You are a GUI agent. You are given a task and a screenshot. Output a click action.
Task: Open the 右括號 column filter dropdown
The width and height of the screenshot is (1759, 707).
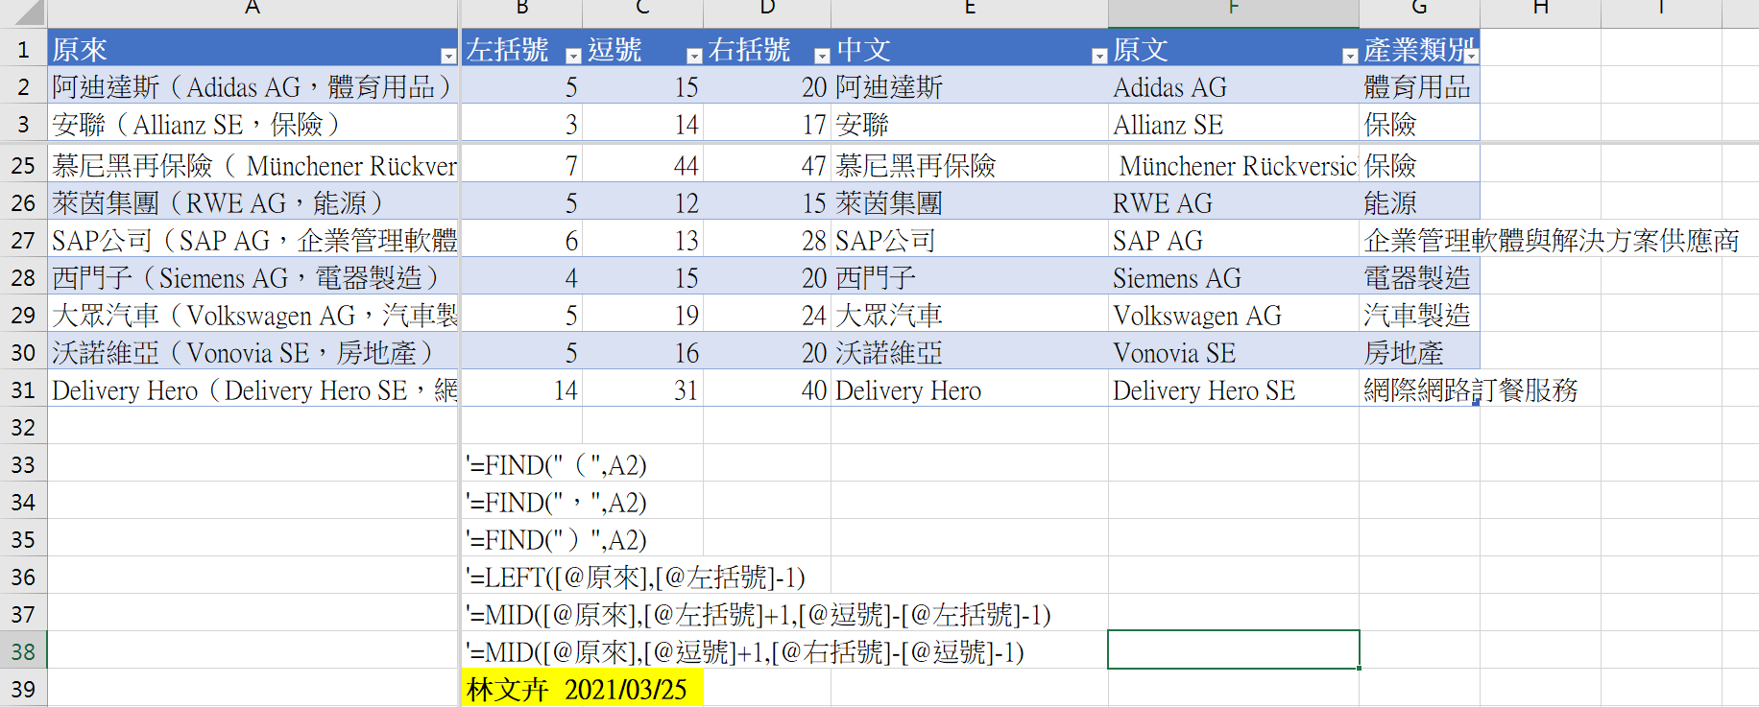(x=822, y=56)
